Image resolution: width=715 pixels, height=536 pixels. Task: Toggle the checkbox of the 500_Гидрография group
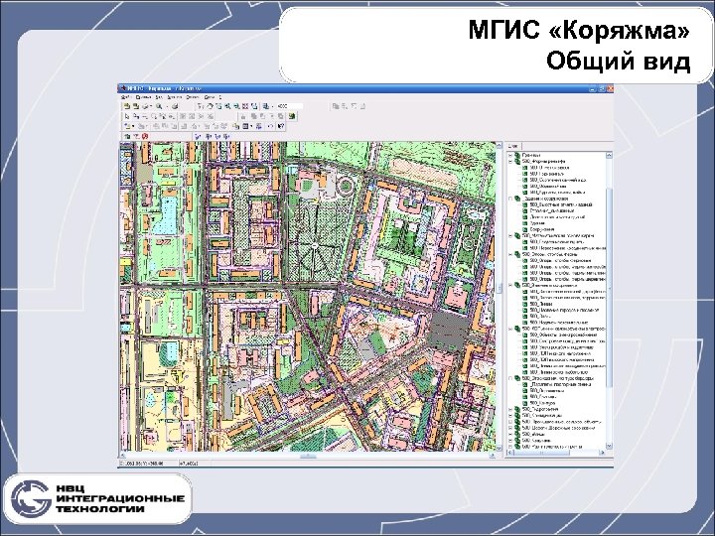click(510, 409)
